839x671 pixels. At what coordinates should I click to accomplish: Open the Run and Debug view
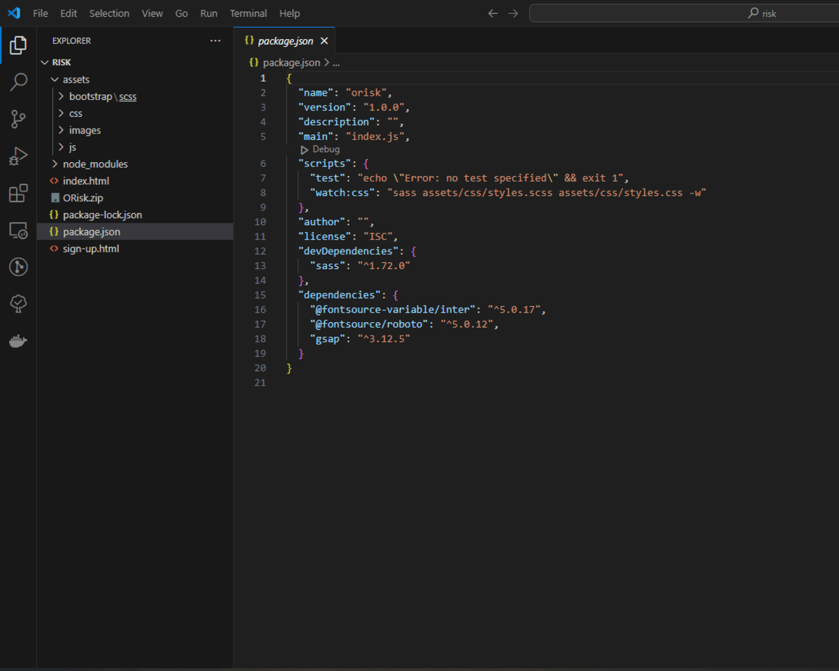(18, 157)
